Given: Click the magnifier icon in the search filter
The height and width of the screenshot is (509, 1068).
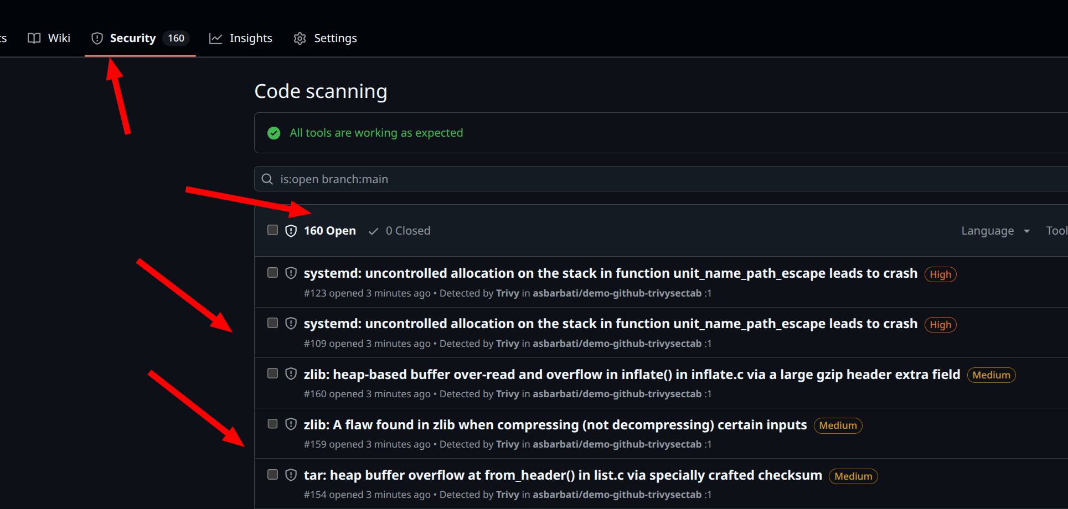Looking at the screenshot, I should point(267,179).
